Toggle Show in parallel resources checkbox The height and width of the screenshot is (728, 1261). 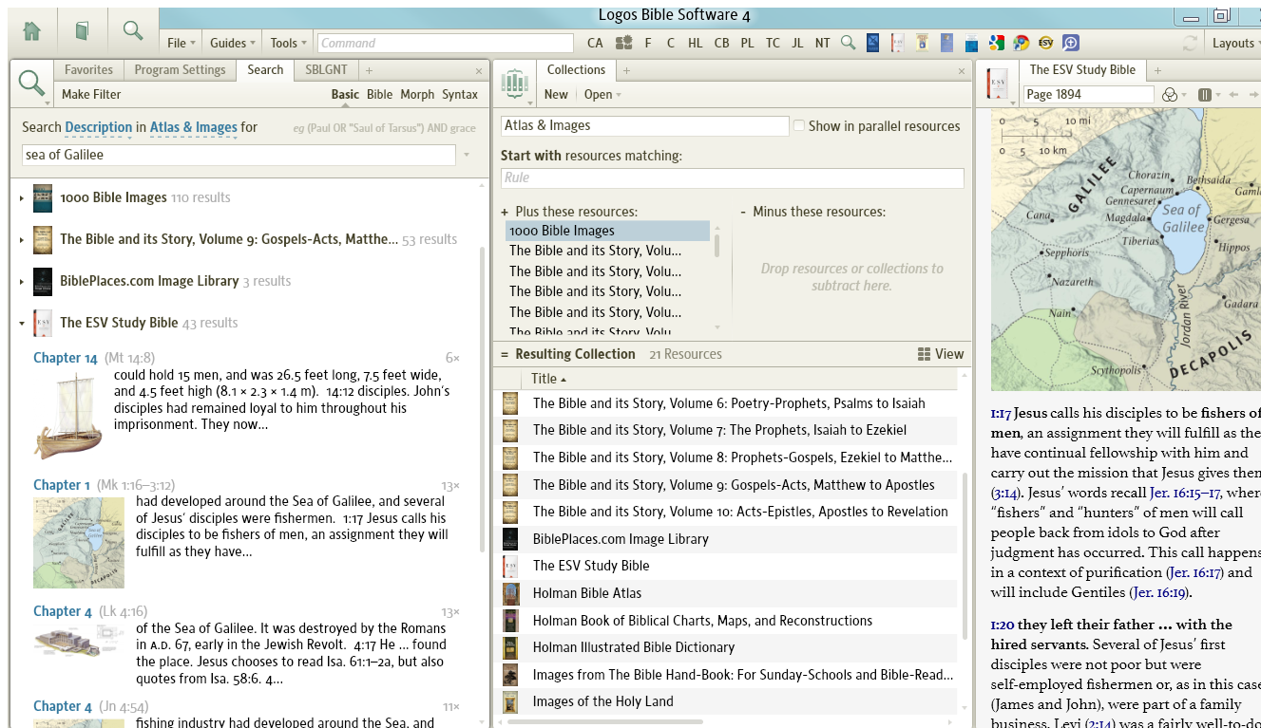click(x=798, y=125)
